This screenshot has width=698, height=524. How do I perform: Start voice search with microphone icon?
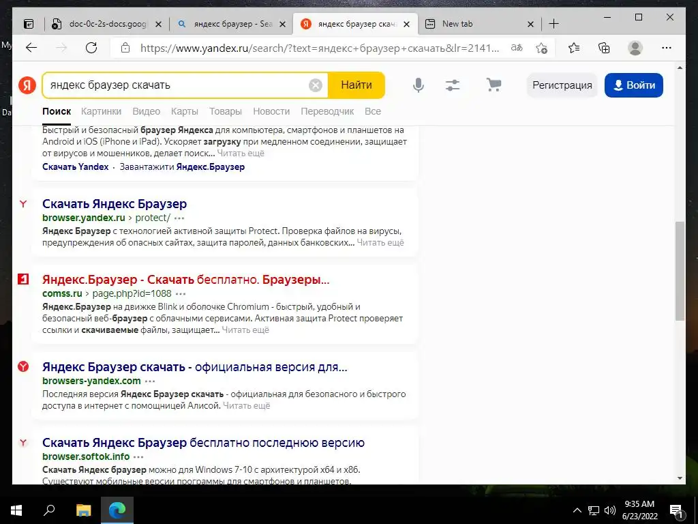click(x=418, y=85)
